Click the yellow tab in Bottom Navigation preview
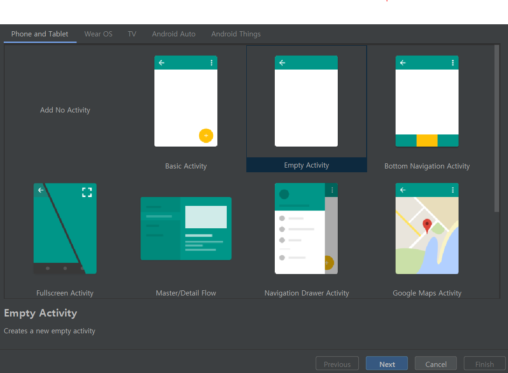 point(427,141)
